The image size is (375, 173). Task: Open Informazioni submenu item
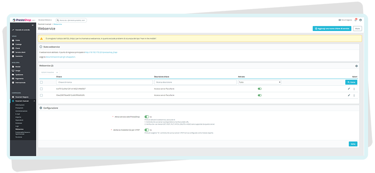click(19, 105)
